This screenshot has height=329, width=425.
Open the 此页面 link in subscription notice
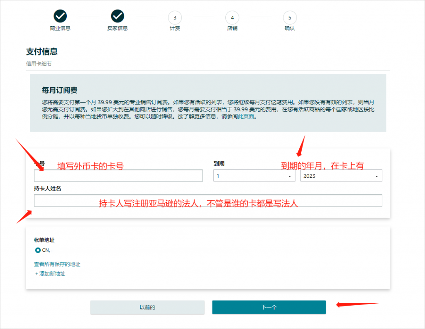(x=246, y=117)
